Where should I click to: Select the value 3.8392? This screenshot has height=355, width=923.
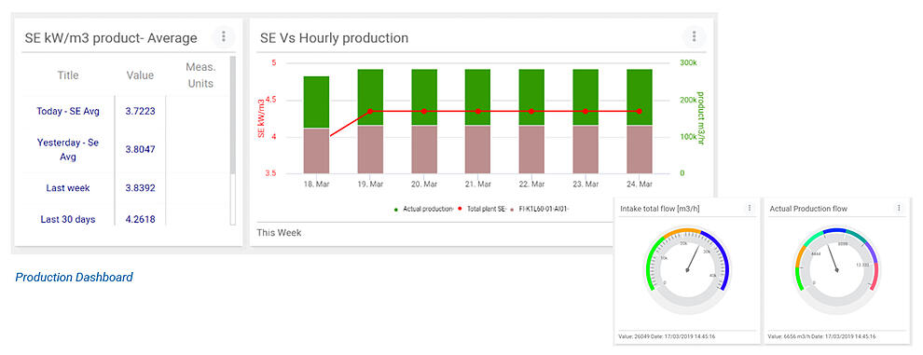pyautogui.click(x=140, y=188)
